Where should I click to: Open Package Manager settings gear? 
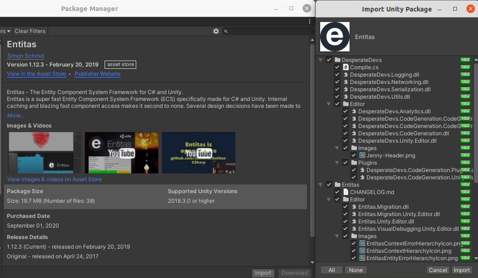[x=216, y=31]
